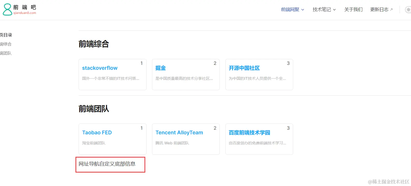Open the 开源中国社区 card link
The image size is (411, 186).
click(x=244, y=68)
